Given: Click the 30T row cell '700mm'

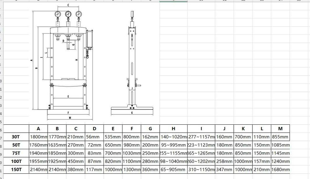Looking at the screenshot, I should click(x=243, y=137).
